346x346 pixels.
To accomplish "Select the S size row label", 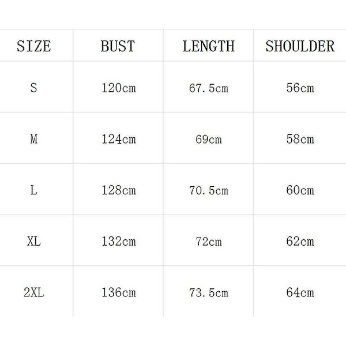I will tap(33, 88).
